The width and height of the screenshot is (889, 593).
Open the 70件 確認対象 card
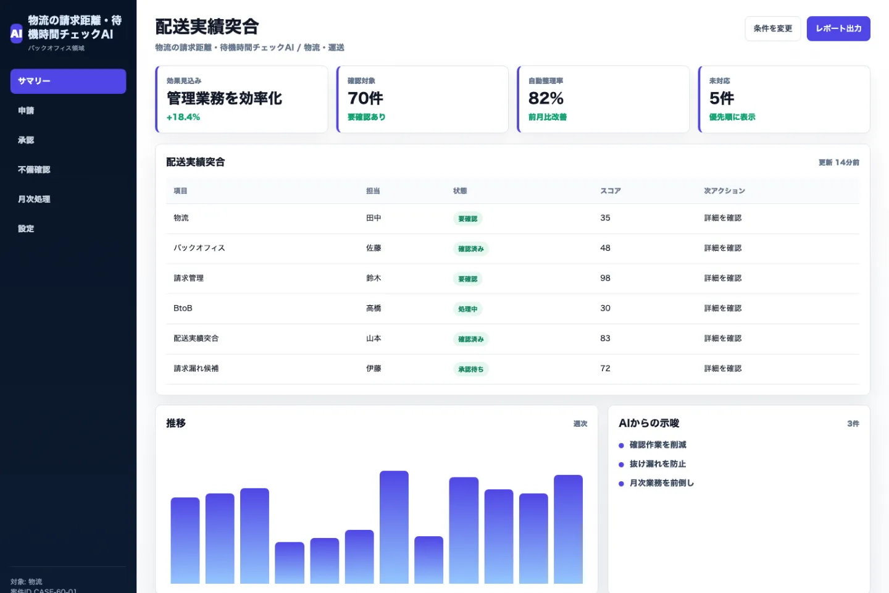pyautogui.click(x=422, y=99)
